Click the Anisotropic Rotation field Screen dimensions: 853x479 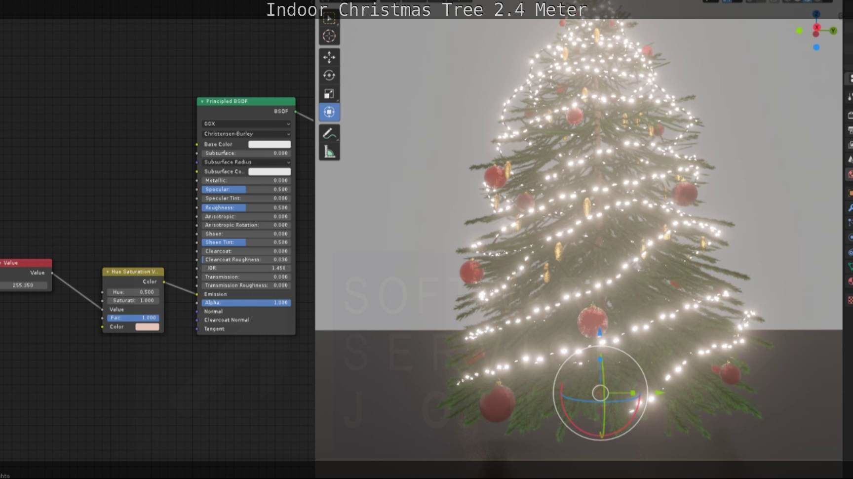246,225
